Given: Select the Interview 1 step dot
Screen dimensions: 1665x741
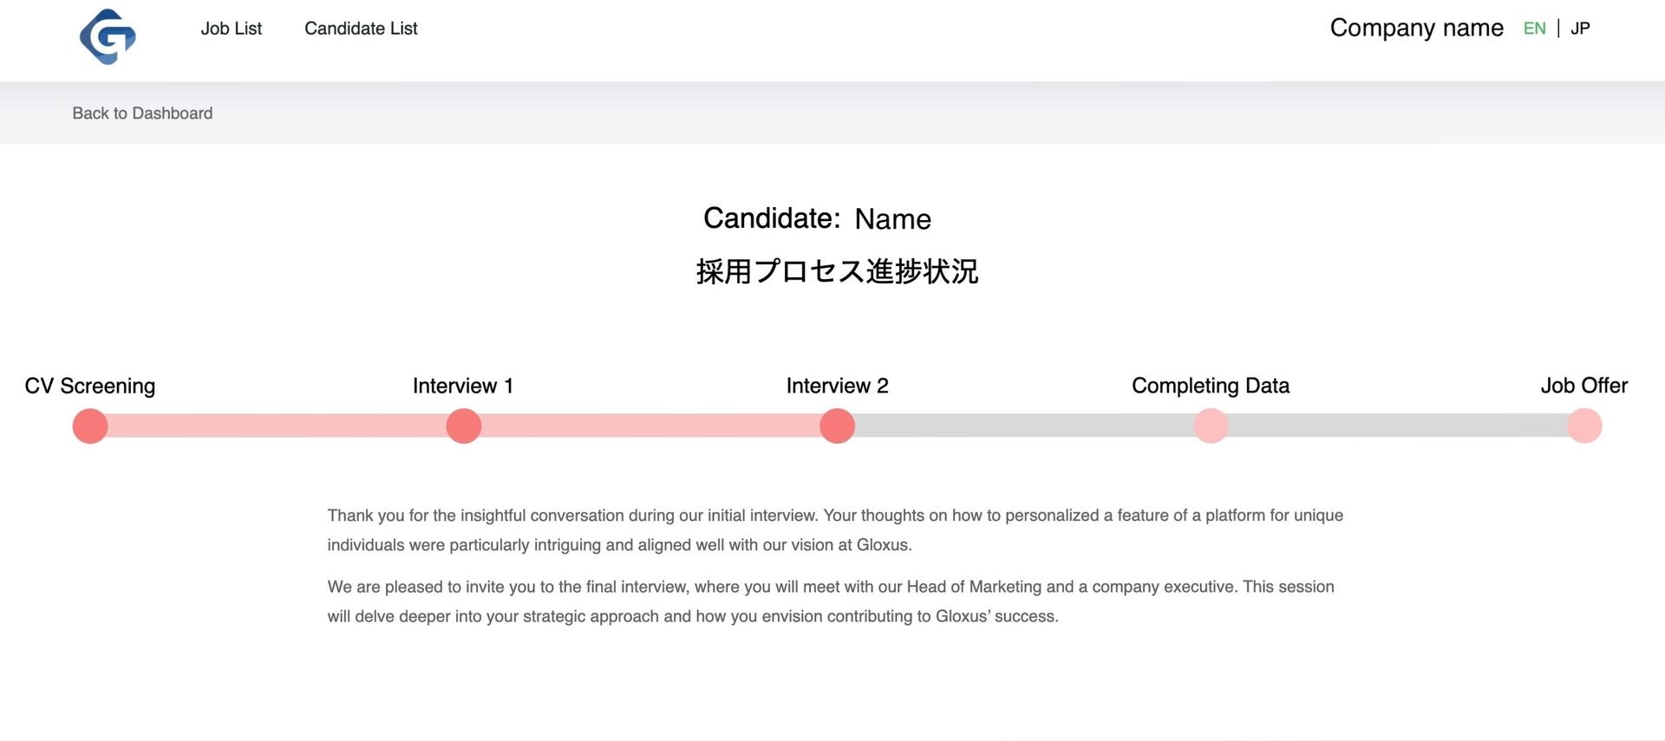Looking at the screenshot, I should click(x=464, y=426).
